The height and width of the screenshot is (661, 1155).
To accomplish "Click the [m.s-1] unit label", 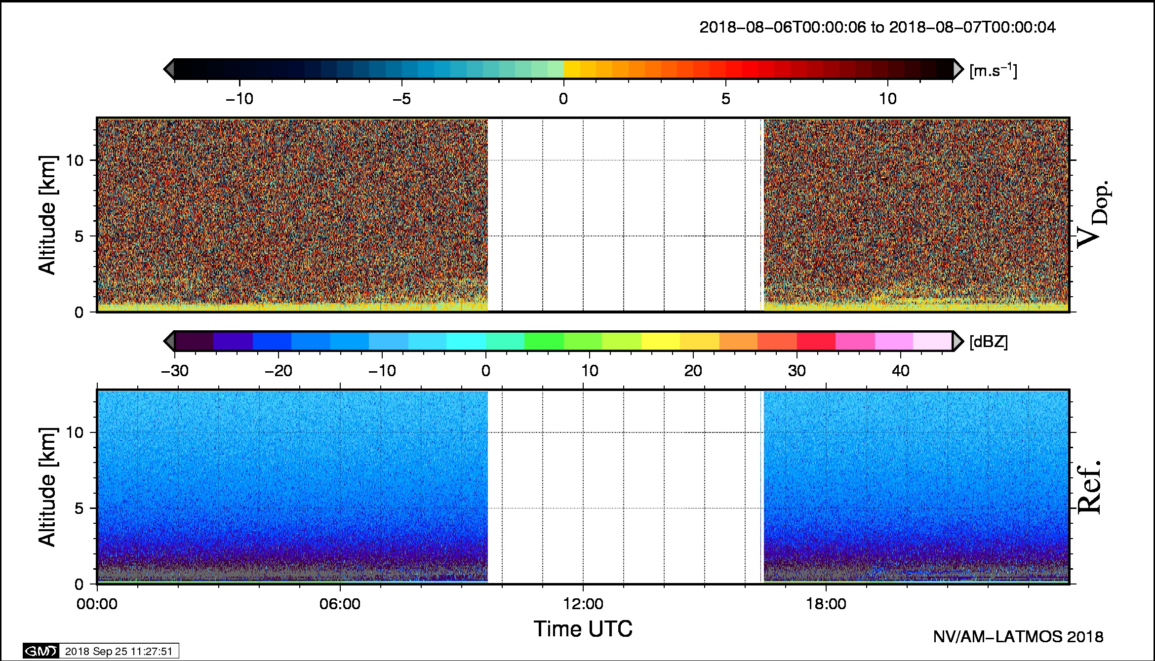I will pos(993,71).
